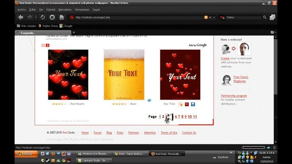Image resolution: width=292 pixels, height=164 pixels.
Task: Select the Star Trek hearts thumbnail
Action: [180, 75]
